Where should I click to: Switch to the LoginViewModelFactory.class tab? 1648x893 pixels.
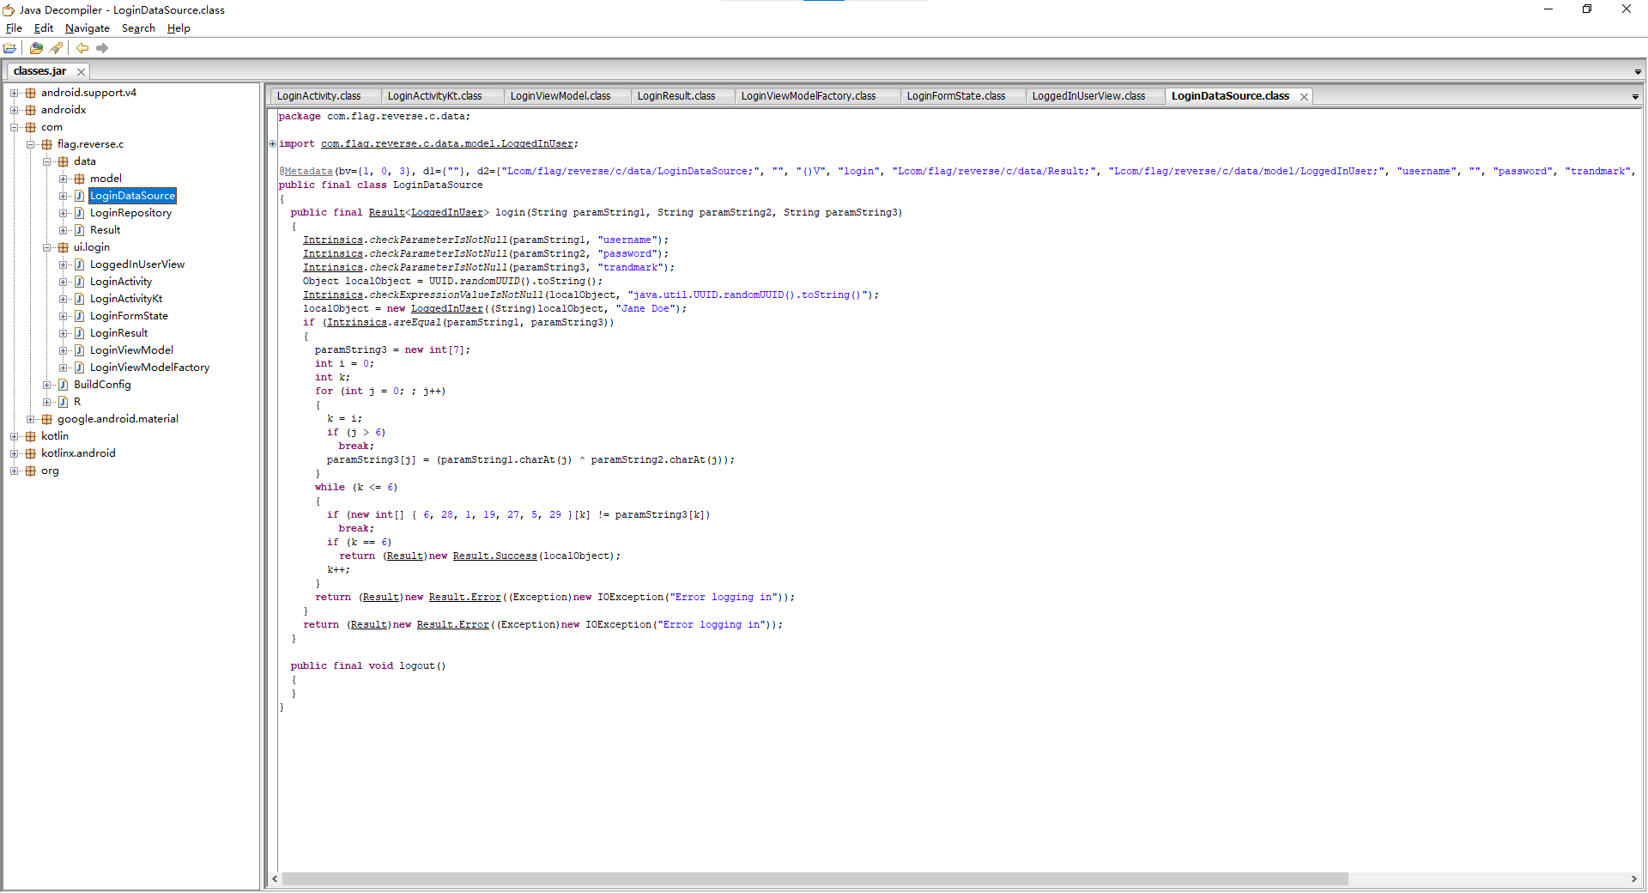809,96
